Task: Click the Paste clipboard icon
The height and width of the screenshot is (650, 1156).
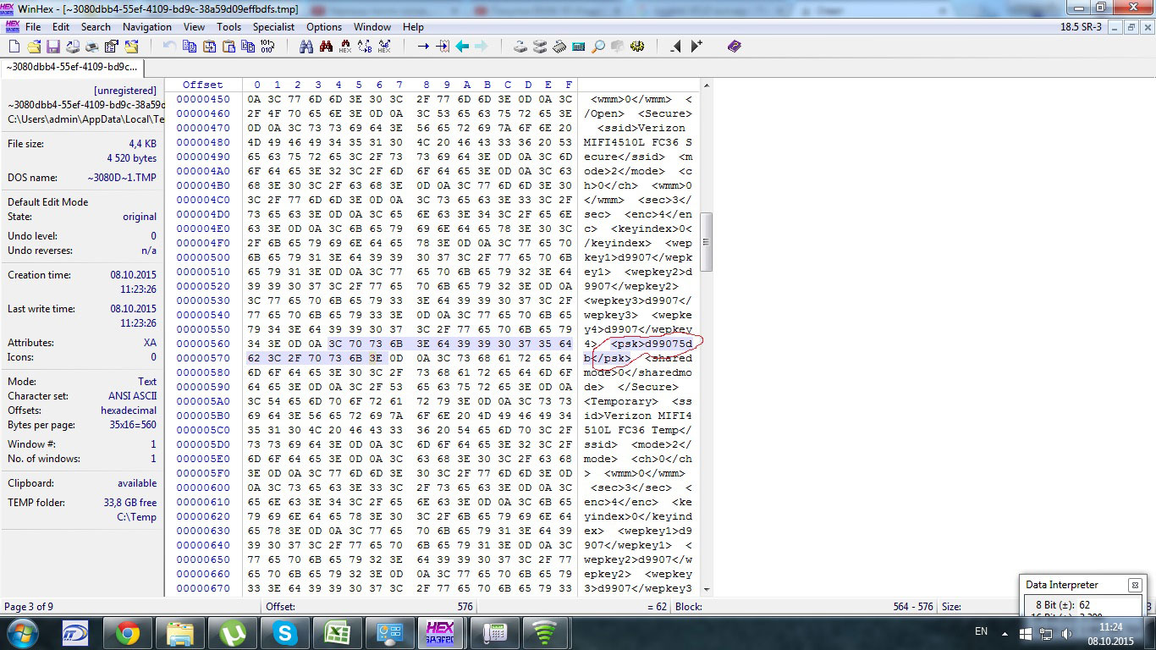Action: coord(228,47)
